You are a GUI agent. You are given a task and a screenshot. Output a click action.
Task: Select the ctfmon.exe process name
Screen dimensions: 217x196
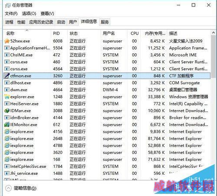point(21,76)
